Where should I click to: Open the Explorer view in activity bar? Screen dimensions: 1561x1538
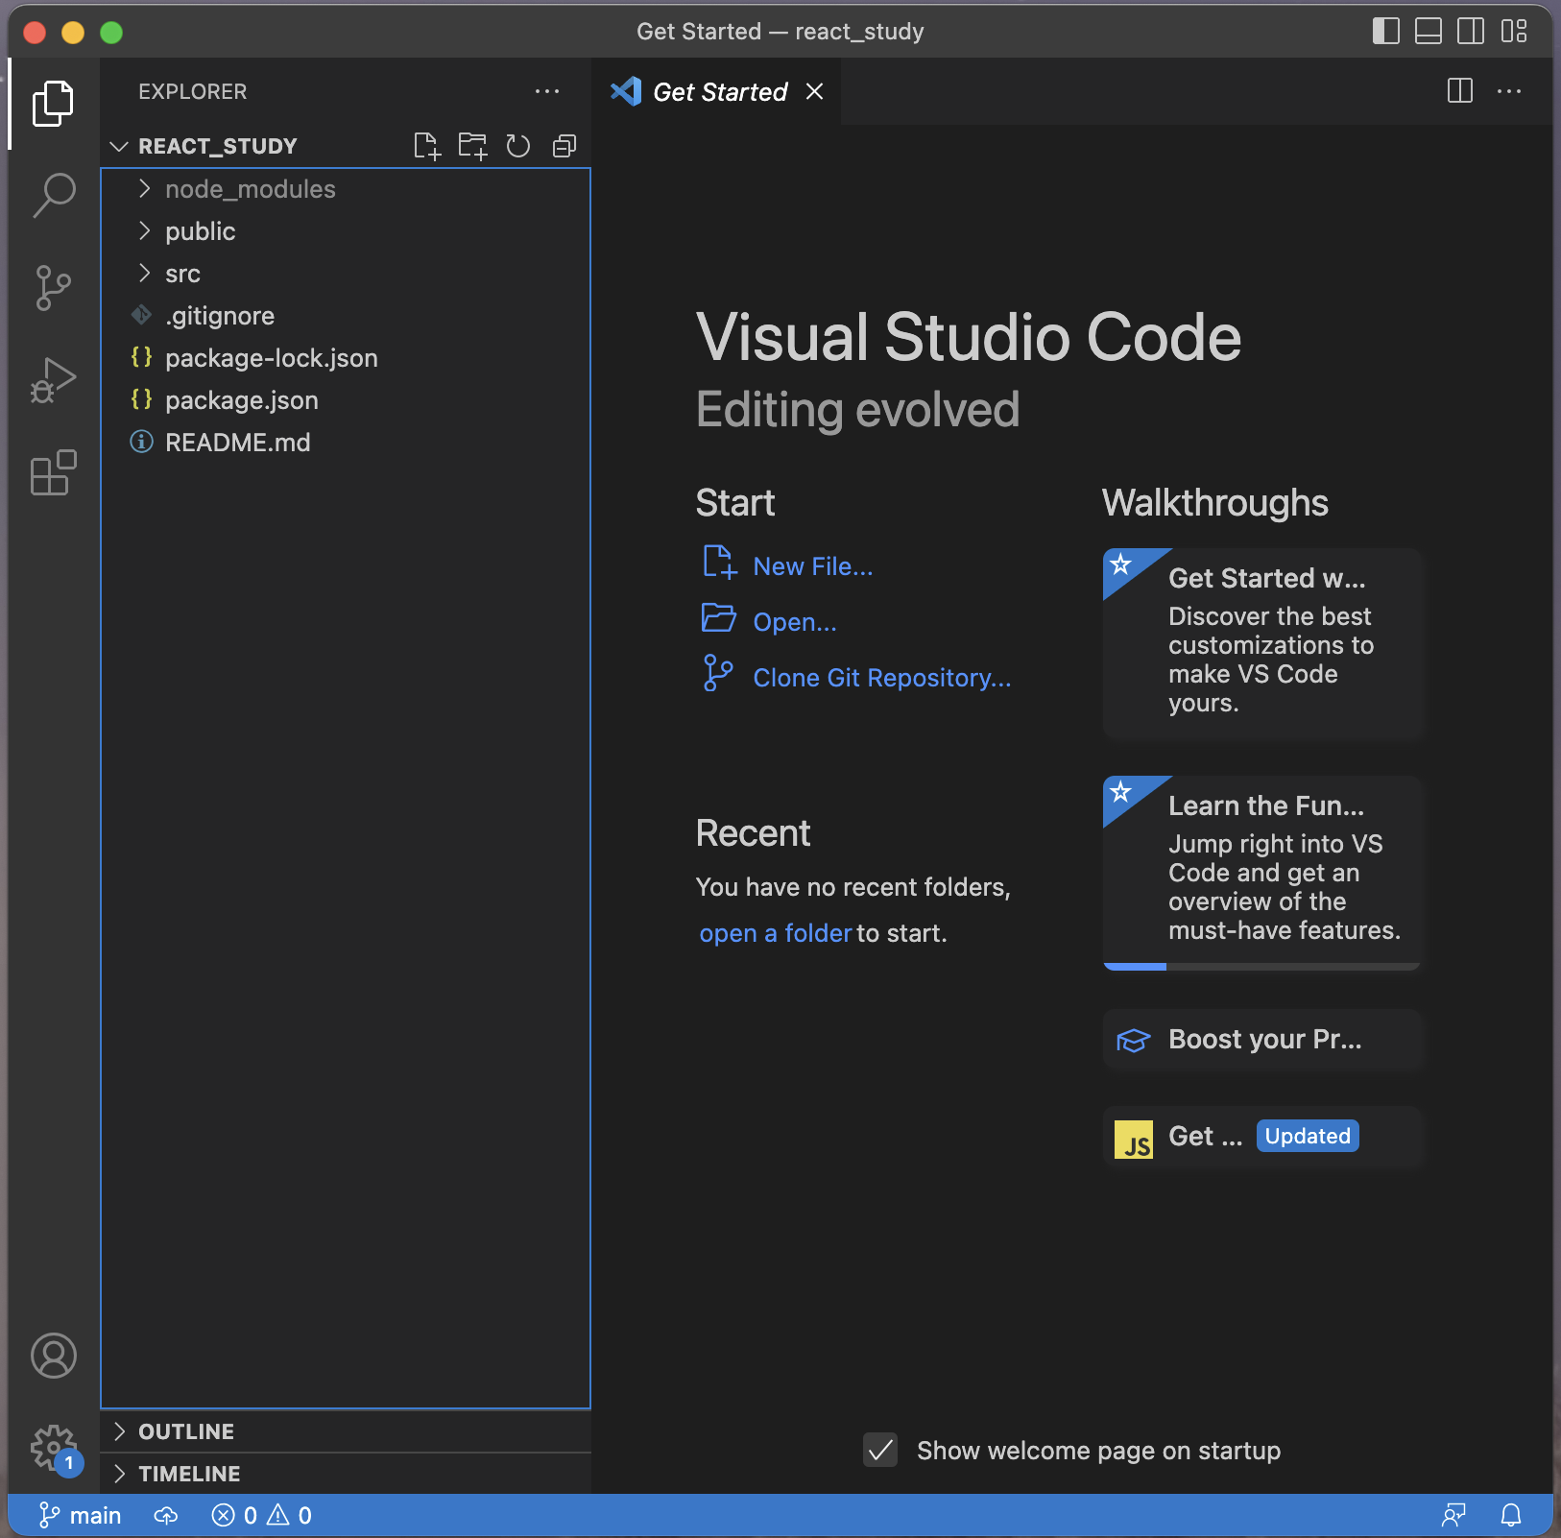pyautogui.click(x=53, y=104)
